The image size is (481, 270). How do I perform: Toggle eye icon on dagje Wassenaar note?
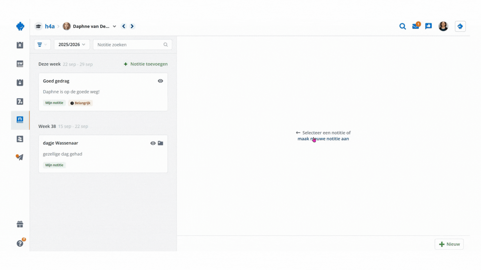[153, 143]
